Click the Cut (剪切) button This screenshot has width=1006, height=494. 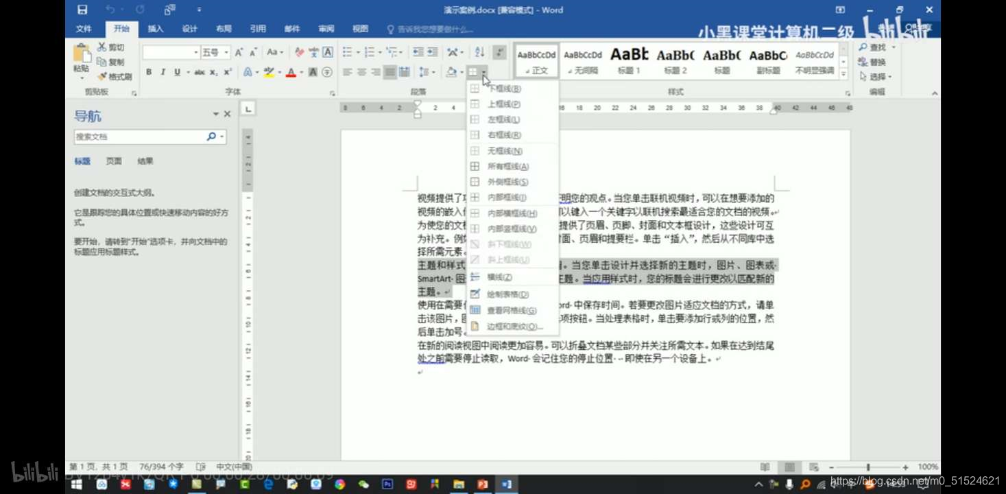tap(111, 47)
